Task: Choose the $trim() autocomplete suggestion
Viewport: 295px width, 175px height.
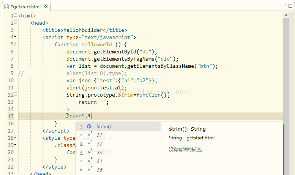Action: pos(118,127)
